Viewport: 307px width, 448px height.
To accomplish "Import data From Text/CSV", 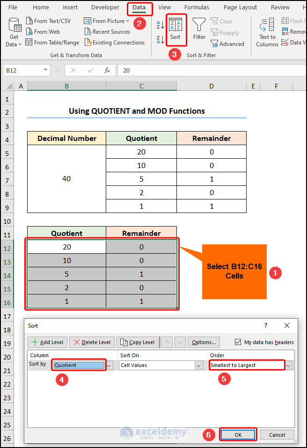I will click(48, 21).
